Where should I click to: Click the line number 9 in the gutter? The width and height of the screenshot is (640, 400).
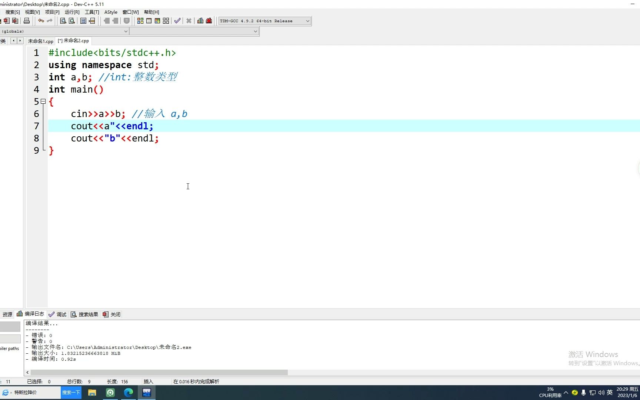(x=36, y=150)
